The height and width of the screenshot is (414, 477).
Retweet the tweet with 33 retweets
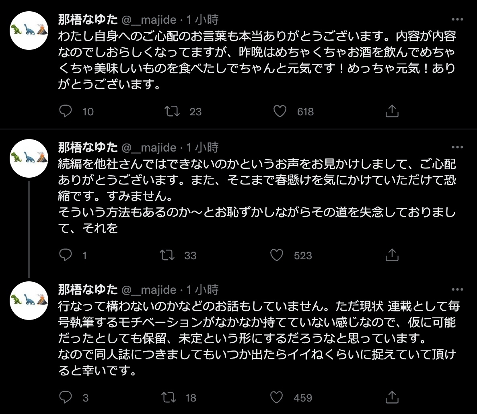coord(167,255)
